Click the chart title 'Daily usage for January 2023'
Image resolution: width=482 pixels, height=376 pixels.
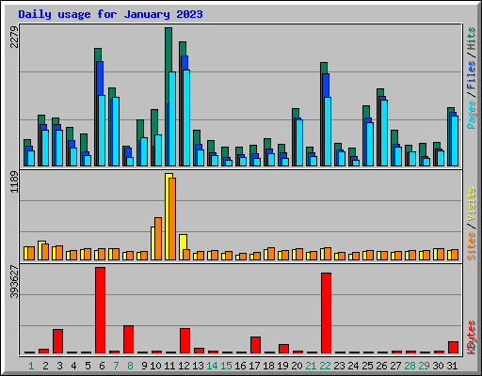pos(110,14)
